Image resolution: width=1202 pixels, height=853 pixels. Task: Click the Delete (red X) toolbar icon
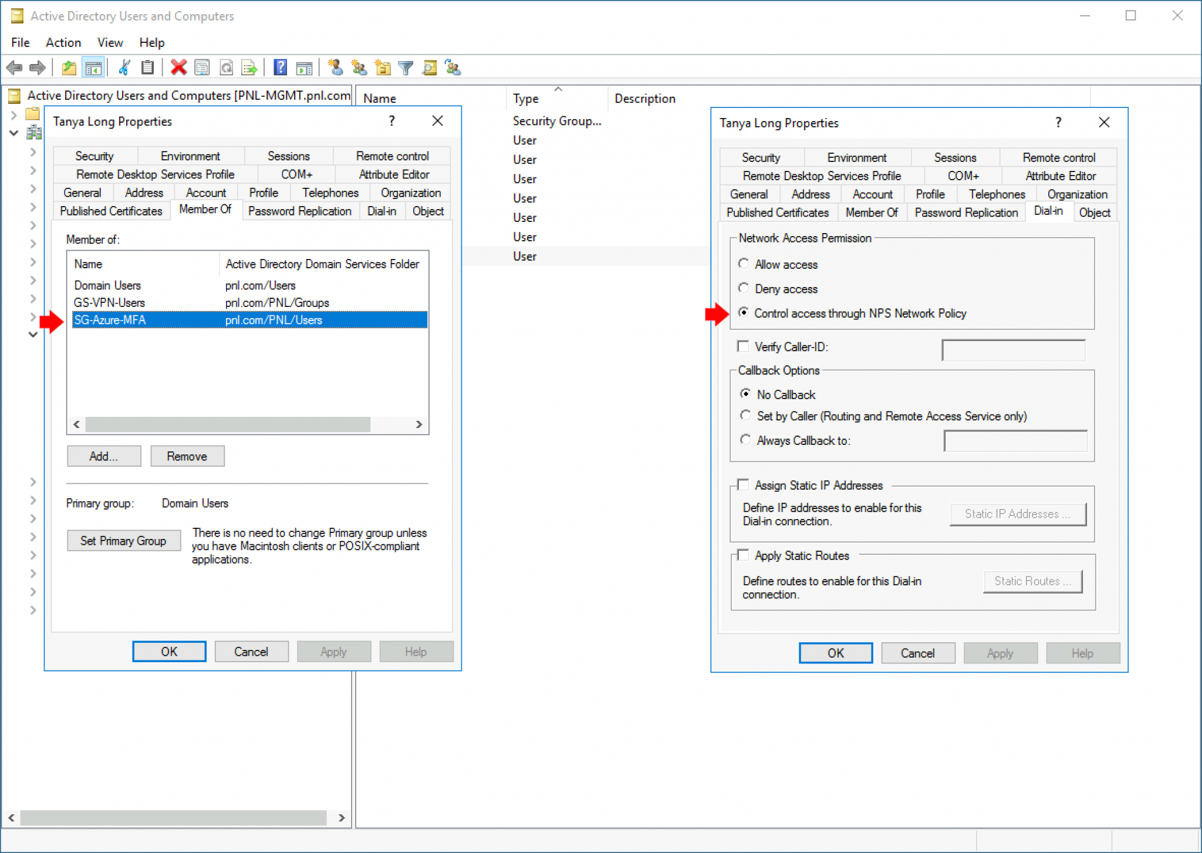178,68
